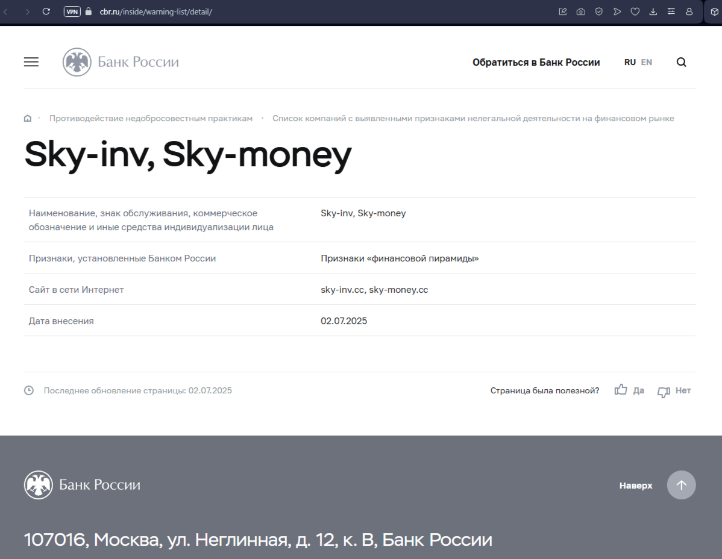Open the user profile icon
This screenshot has width=722, height=559.
click(x=689, y=11)
